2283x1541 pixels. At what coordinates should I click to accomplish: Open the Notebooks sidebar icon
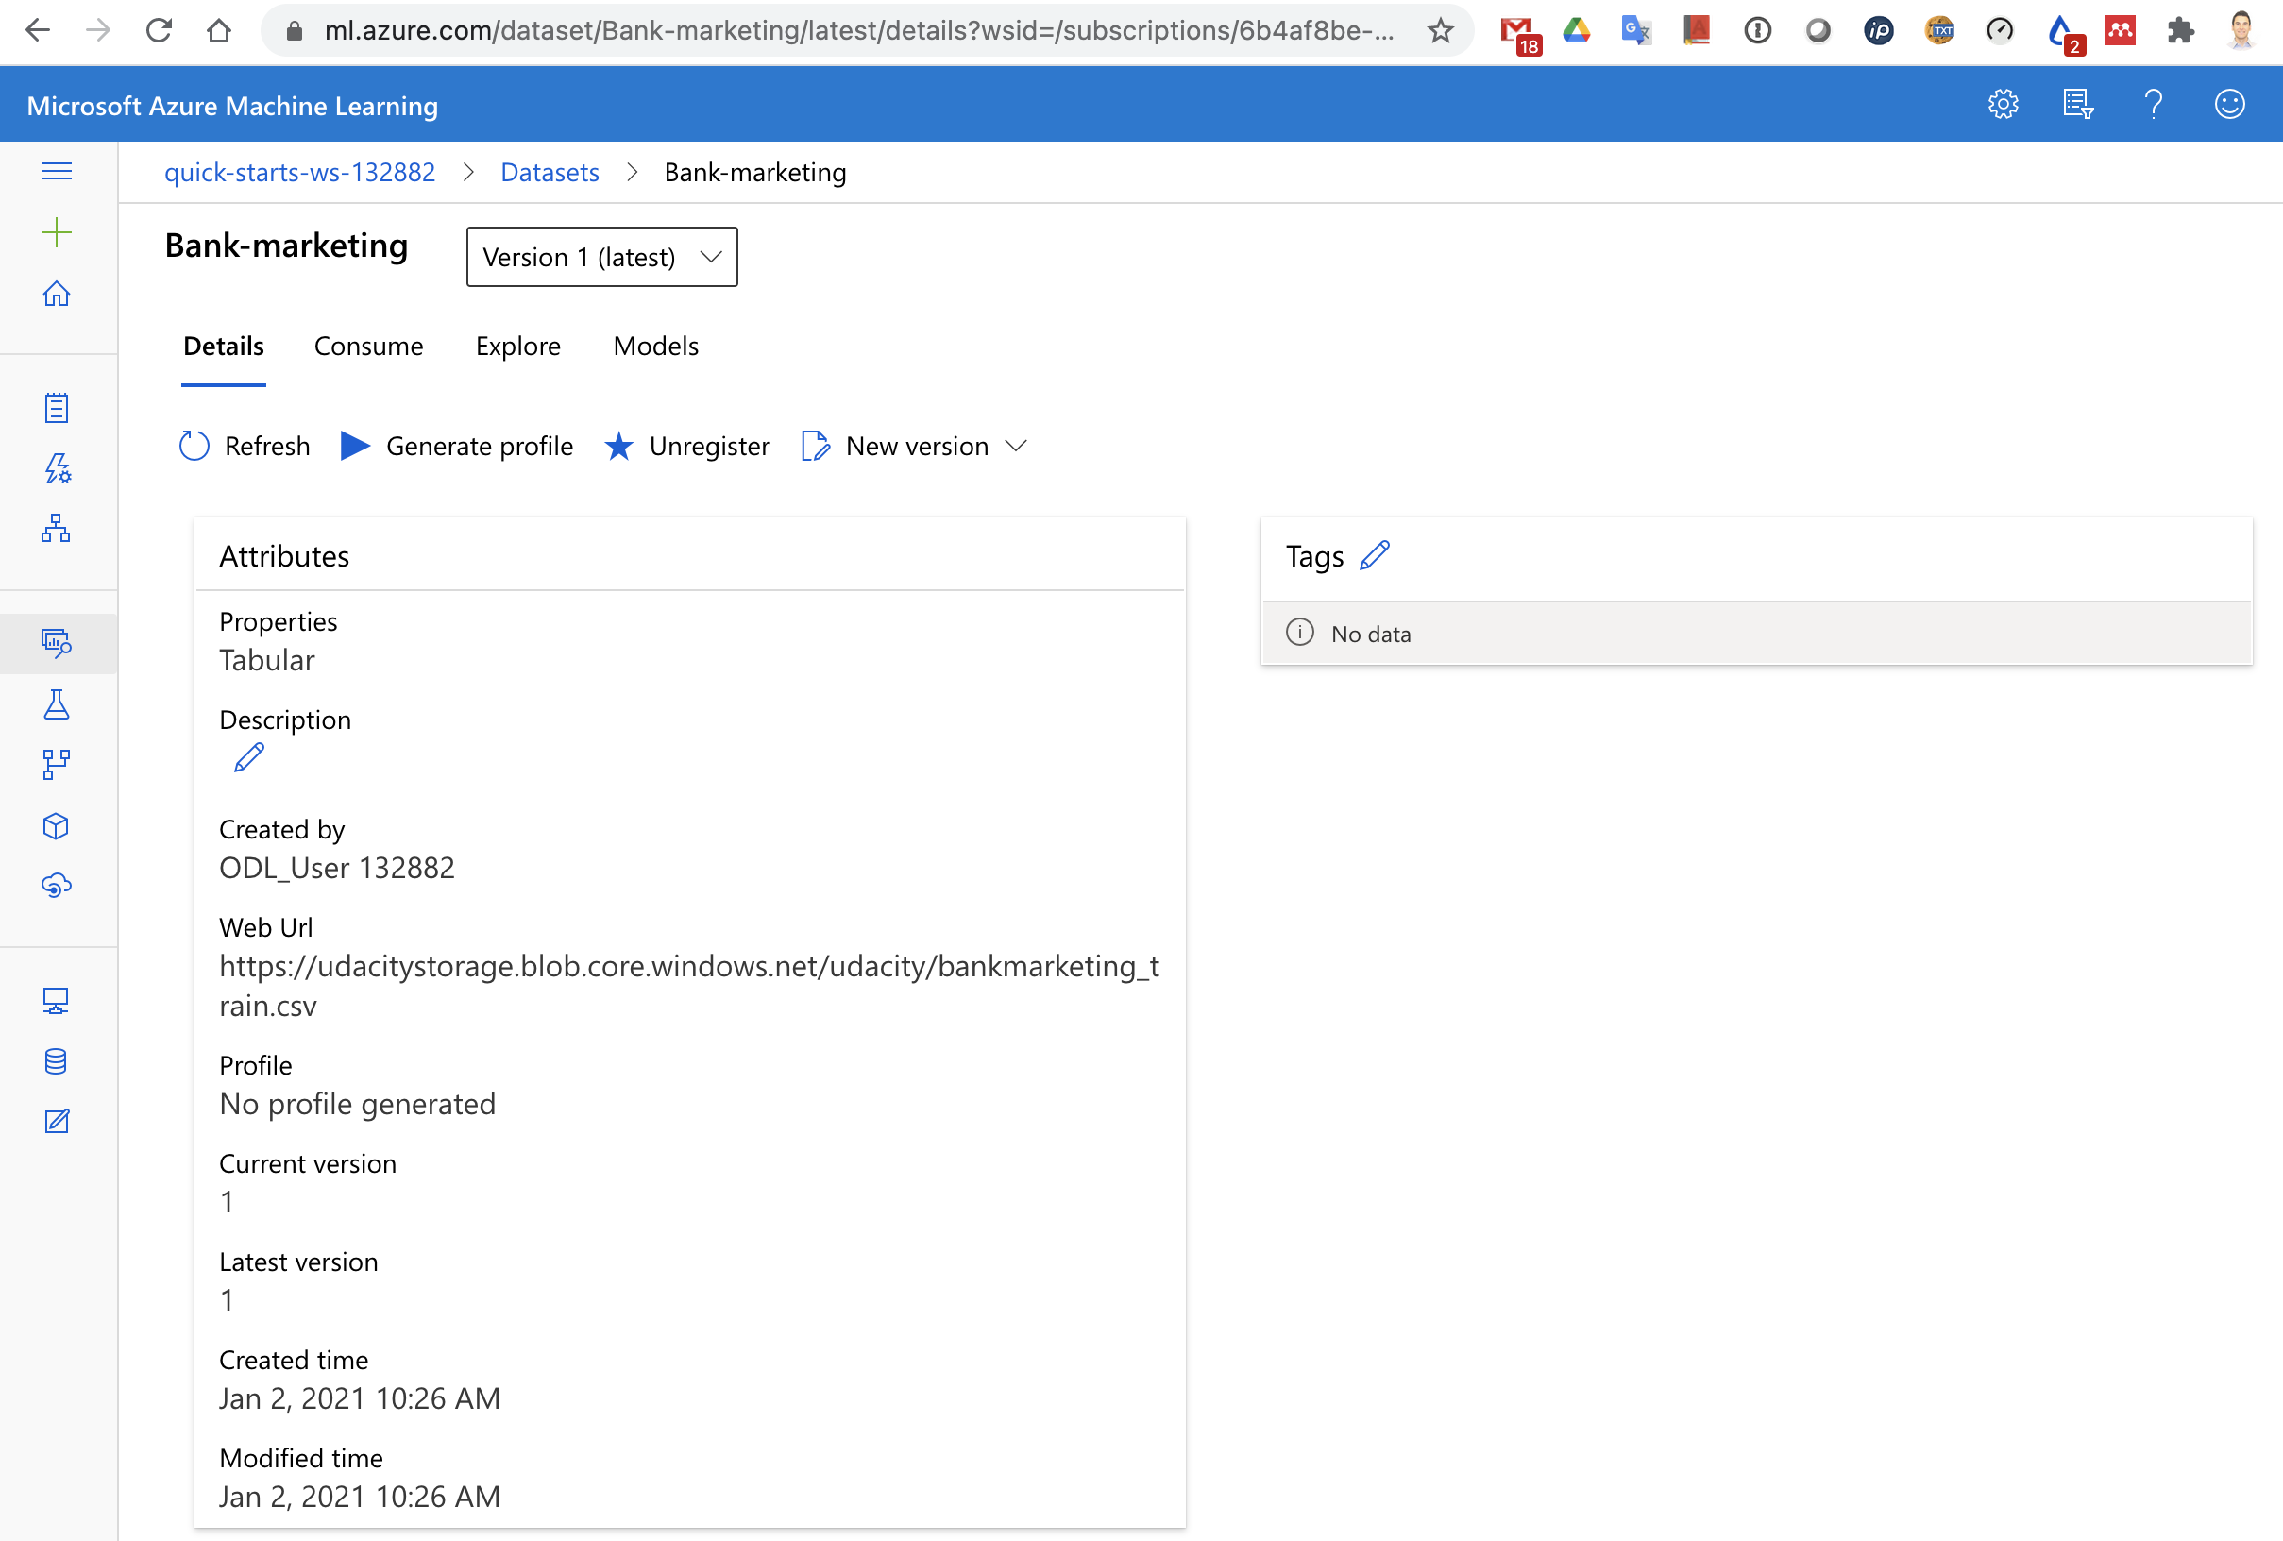click(56, 408)
